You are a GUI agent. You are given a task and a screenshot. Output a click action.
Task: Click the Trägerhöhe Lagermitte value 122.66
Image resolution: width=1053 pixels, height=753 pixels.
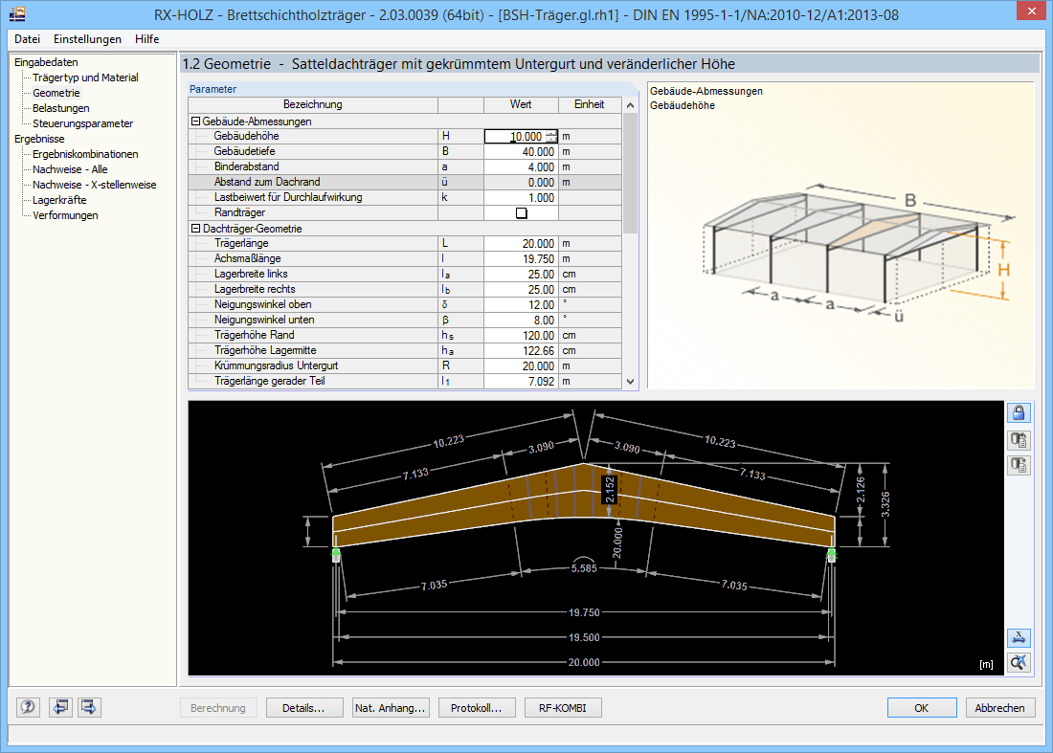point(521,351)
